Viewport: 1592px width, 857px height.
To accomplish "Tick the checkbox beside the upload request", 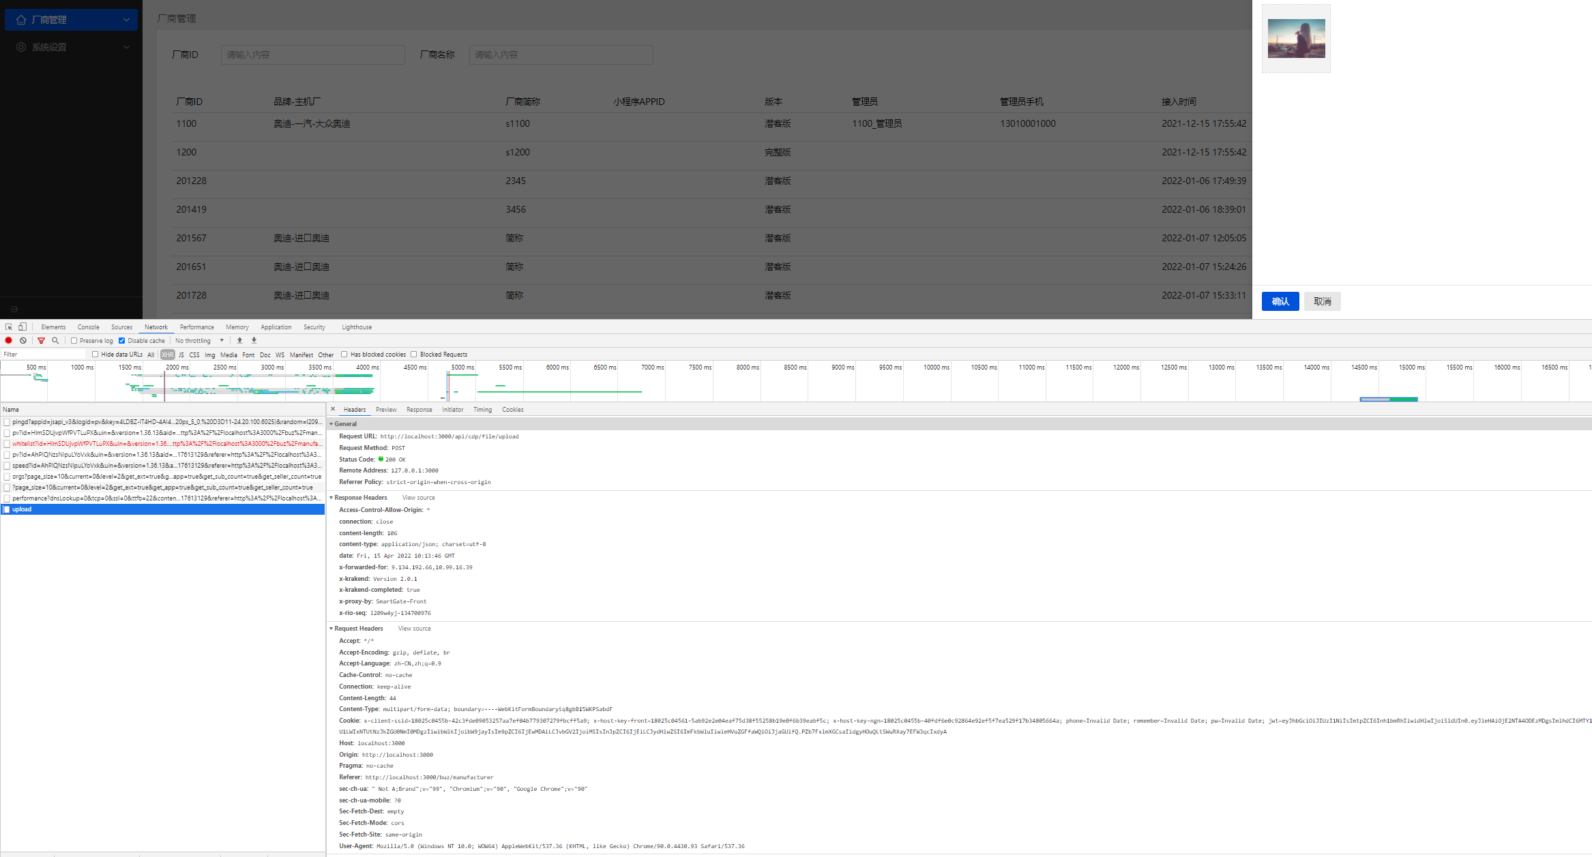I will point(7,509).
